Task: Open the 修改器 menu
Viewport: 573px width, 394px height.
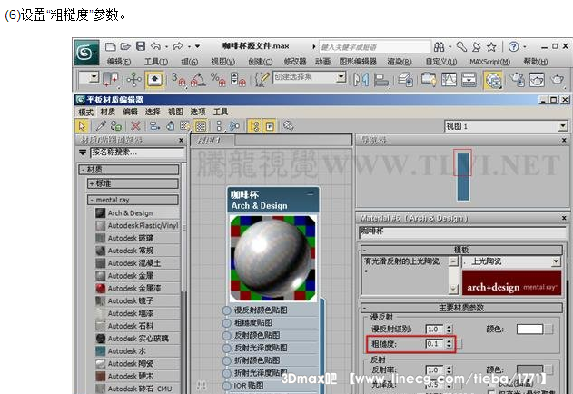Action: click(x=295, y=62)
